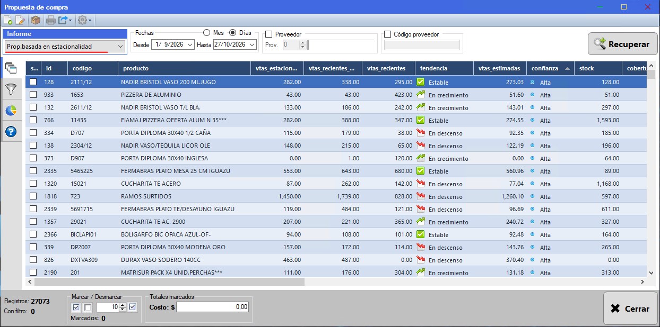The image size is (660, 327).
Task: Click the mark-all checked icon button
Action: point(76,307)
